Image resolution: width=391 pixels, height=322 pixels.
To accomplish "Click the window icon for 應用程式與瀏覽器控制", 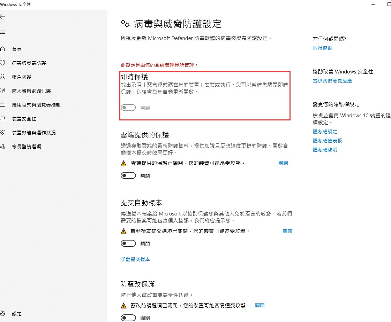I will click(2, 104).
